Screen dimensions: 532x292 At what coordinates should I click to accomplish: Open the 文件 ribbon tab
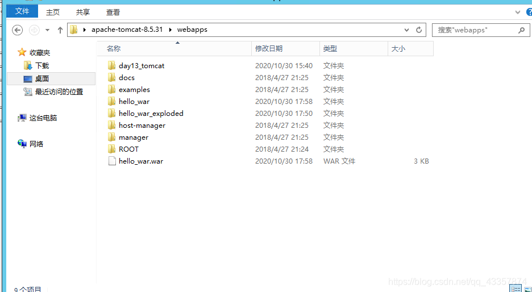[22, 11]
